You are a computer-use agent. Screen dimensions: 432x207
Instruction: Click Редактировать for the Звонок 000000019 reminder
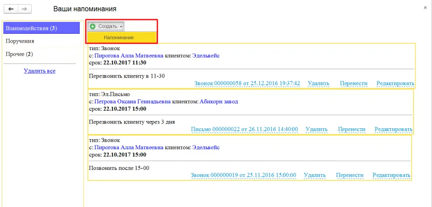point(391,175)
